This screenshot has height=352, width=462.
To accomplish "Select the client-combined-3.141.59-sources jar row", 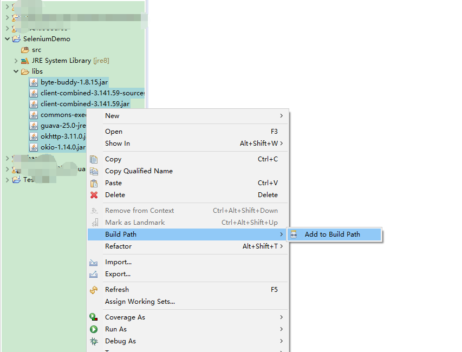I will pyautogui.click(x=87, y=93).
